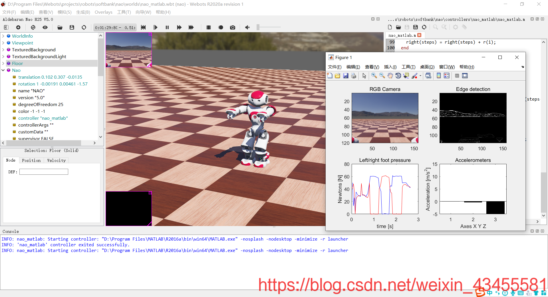Image resolution: width=548 pixels, height=297 pixels.
Task: Expand the TexturedBackgroundLight node
Action: click(x=3, y=56)
